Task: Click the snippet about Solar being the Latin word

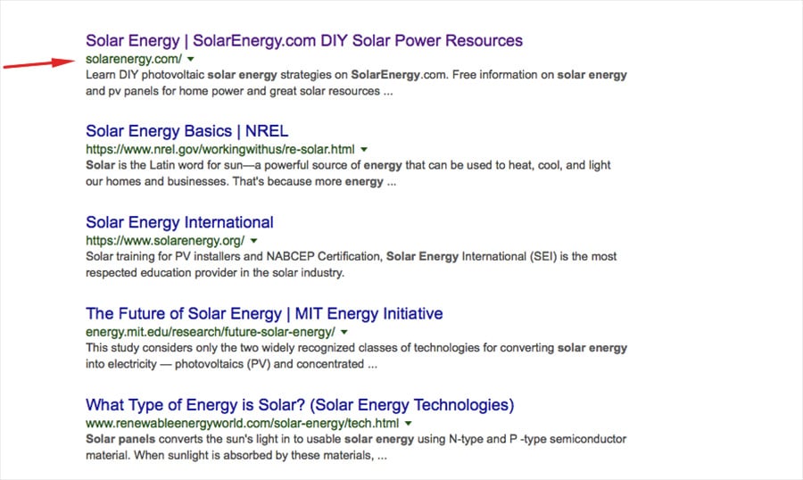Action: pos(357,173)
